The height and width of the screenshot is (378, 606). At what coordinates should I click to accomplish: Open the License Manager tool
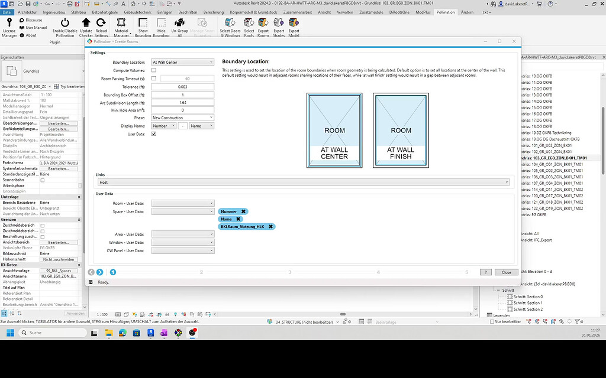pyautogui.click(x=9, y=27)
